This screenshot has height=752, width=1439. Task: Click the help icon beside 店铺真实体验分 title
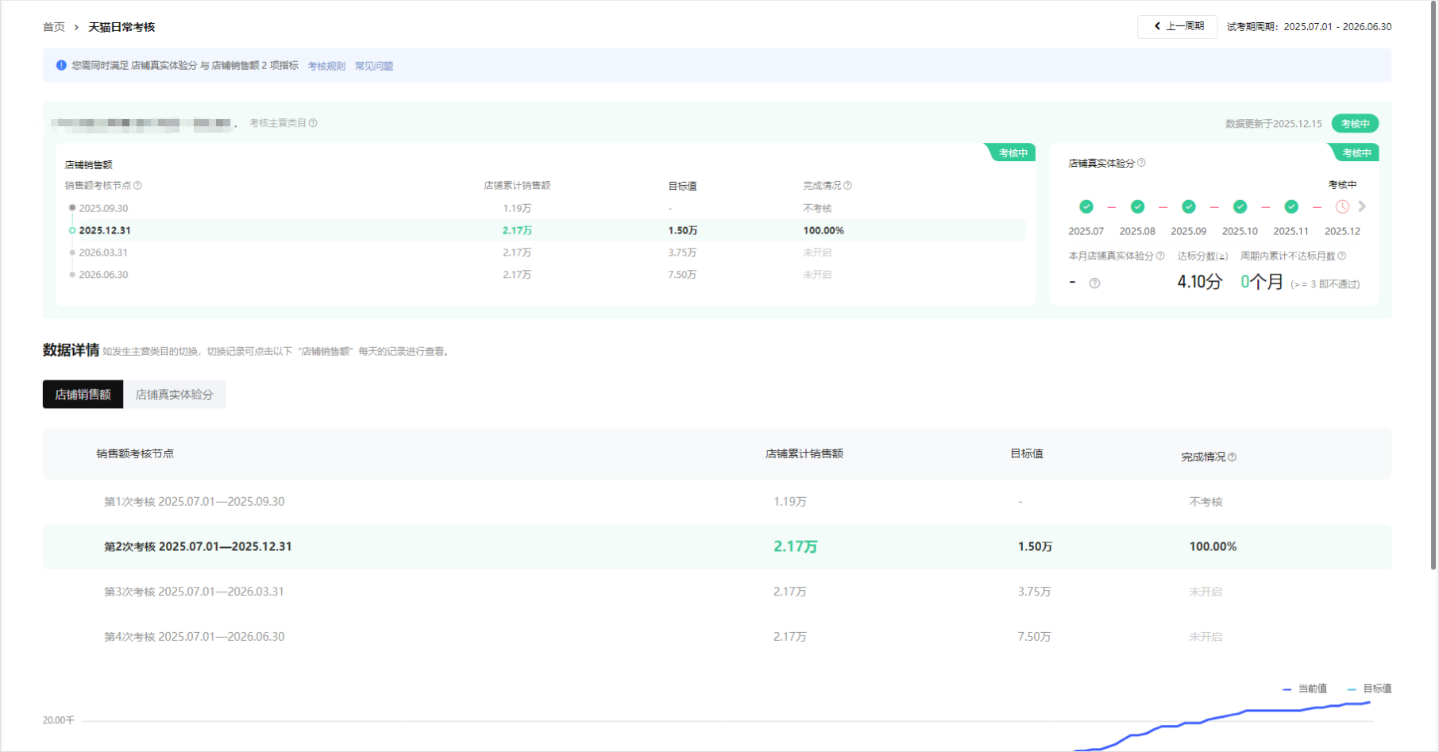1141,163
